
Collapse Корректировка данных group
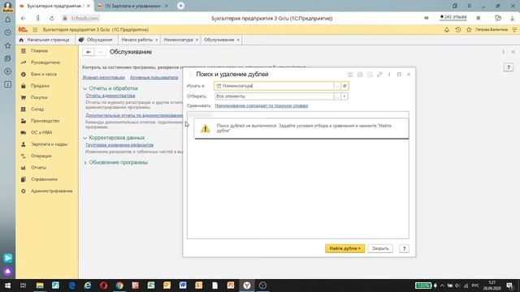[84, 138]
